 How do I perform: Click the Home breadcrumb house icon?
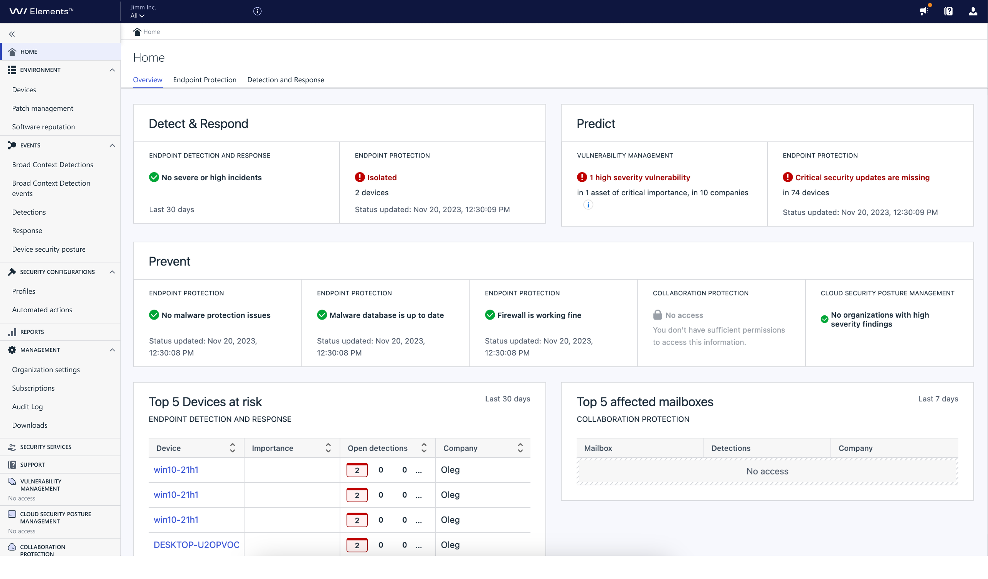137,32
